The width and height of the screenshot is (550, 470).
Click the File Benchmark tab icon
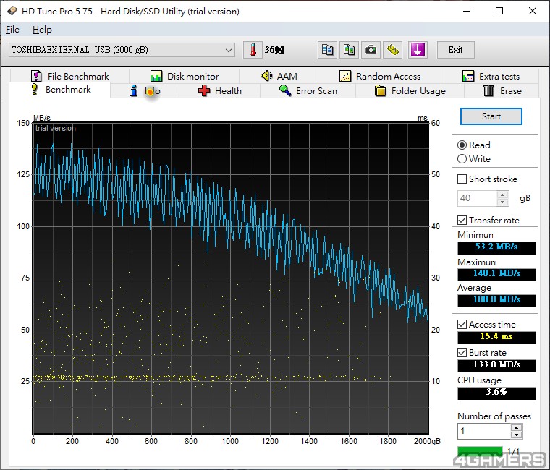click(x=36, y=76)
